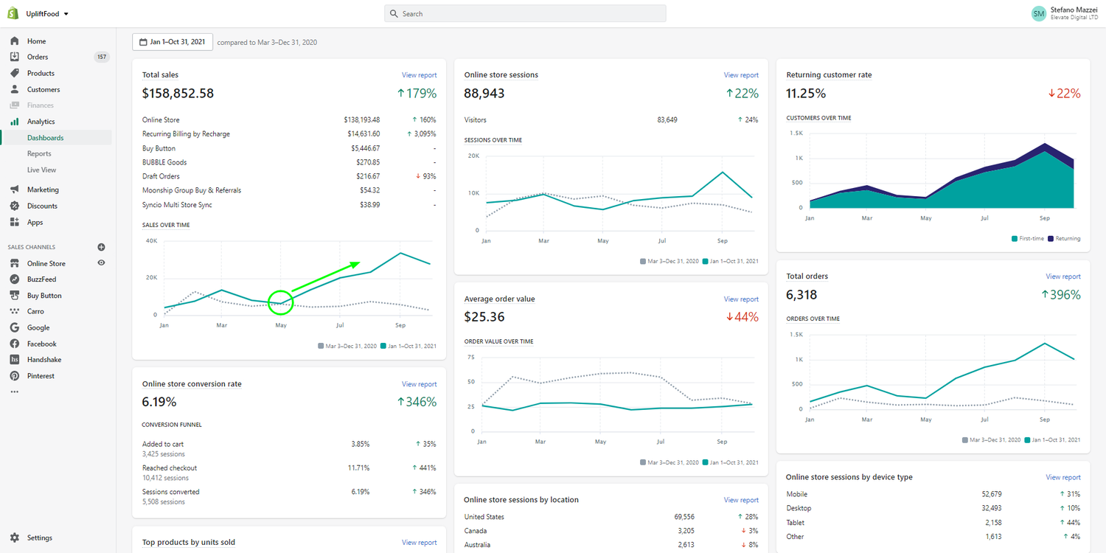This screenshot has height=553, width=1106.
Task: Click the Handshake channel icon
Action: click(14, 360)
